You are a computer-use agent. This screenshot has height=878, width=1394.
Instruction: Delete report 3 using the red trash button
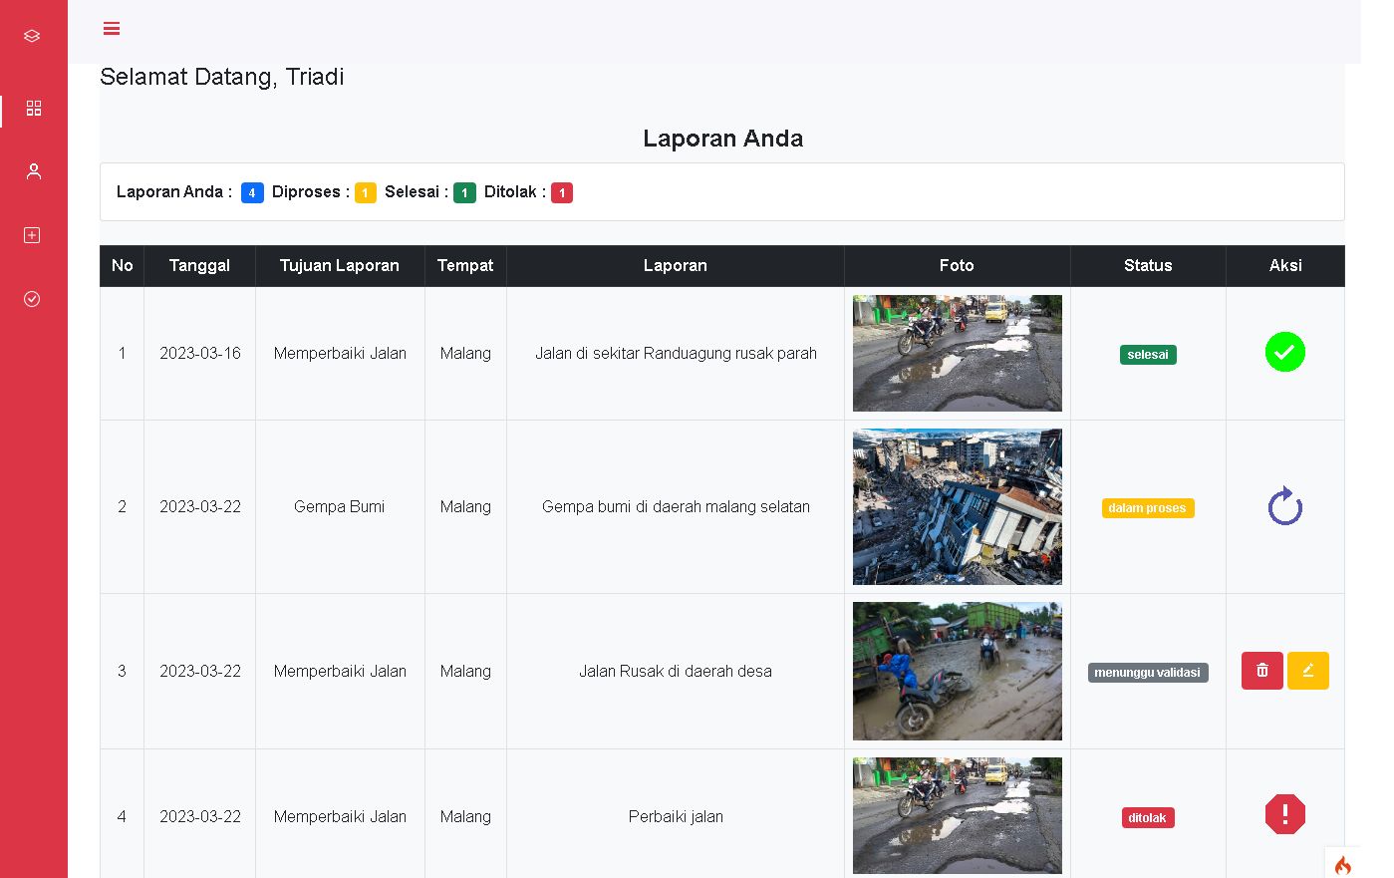click(1261, 671)
